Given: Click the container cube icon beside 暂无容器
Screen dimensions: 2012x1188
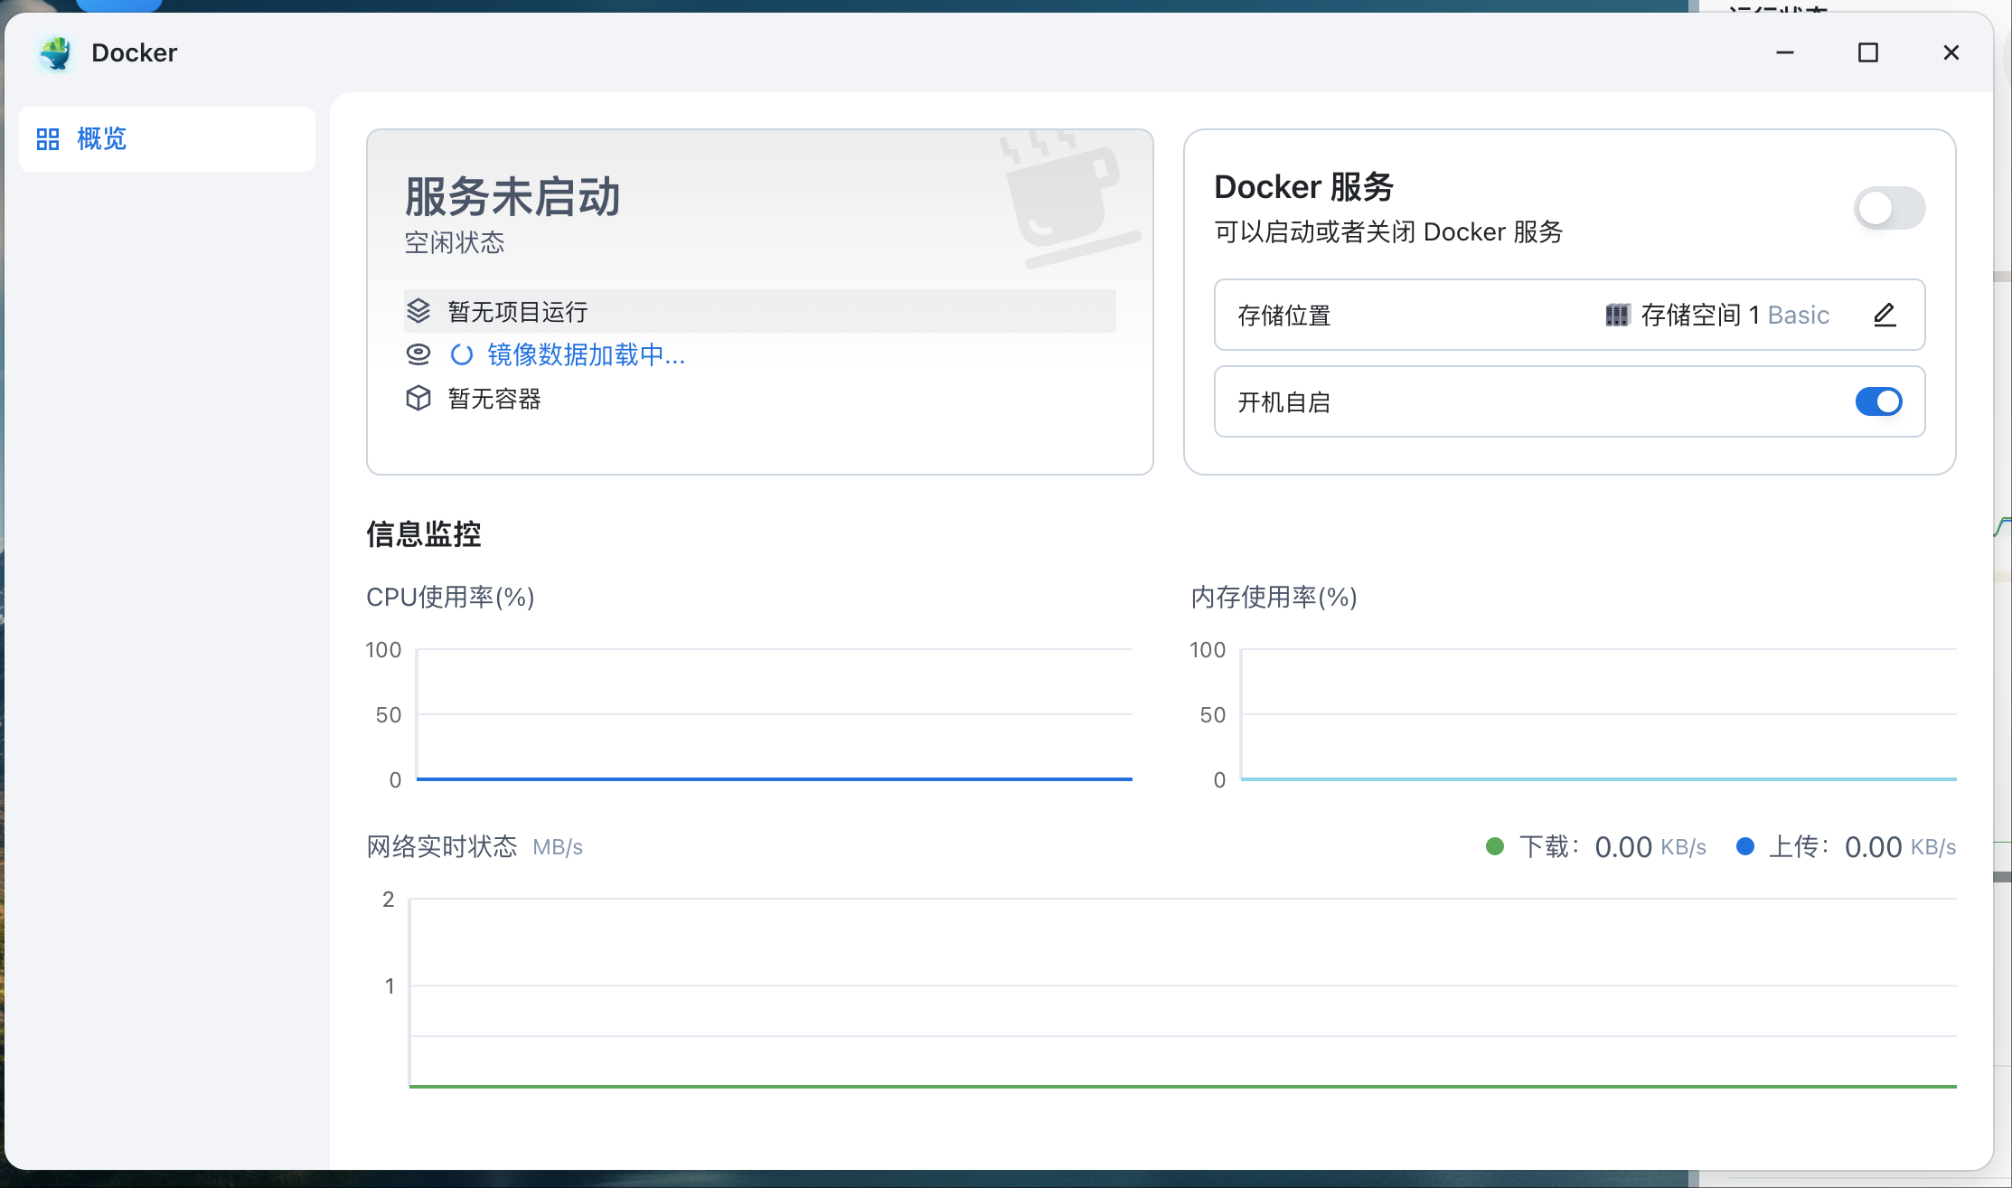Looking at the screenshot, I should [418, 399].
